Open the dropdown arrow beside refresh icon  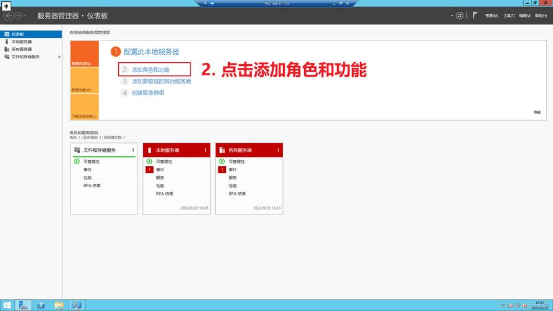coord(452,16)
